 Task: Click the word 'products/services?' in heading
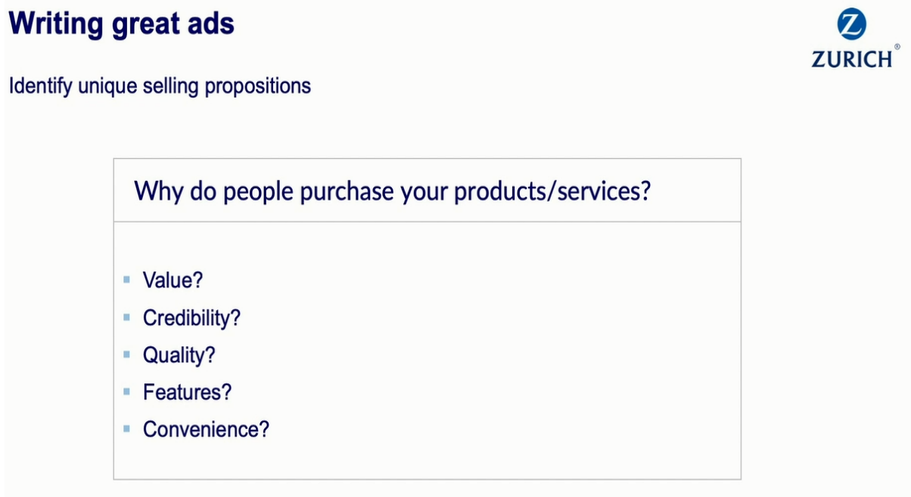(x=552, y=191)
